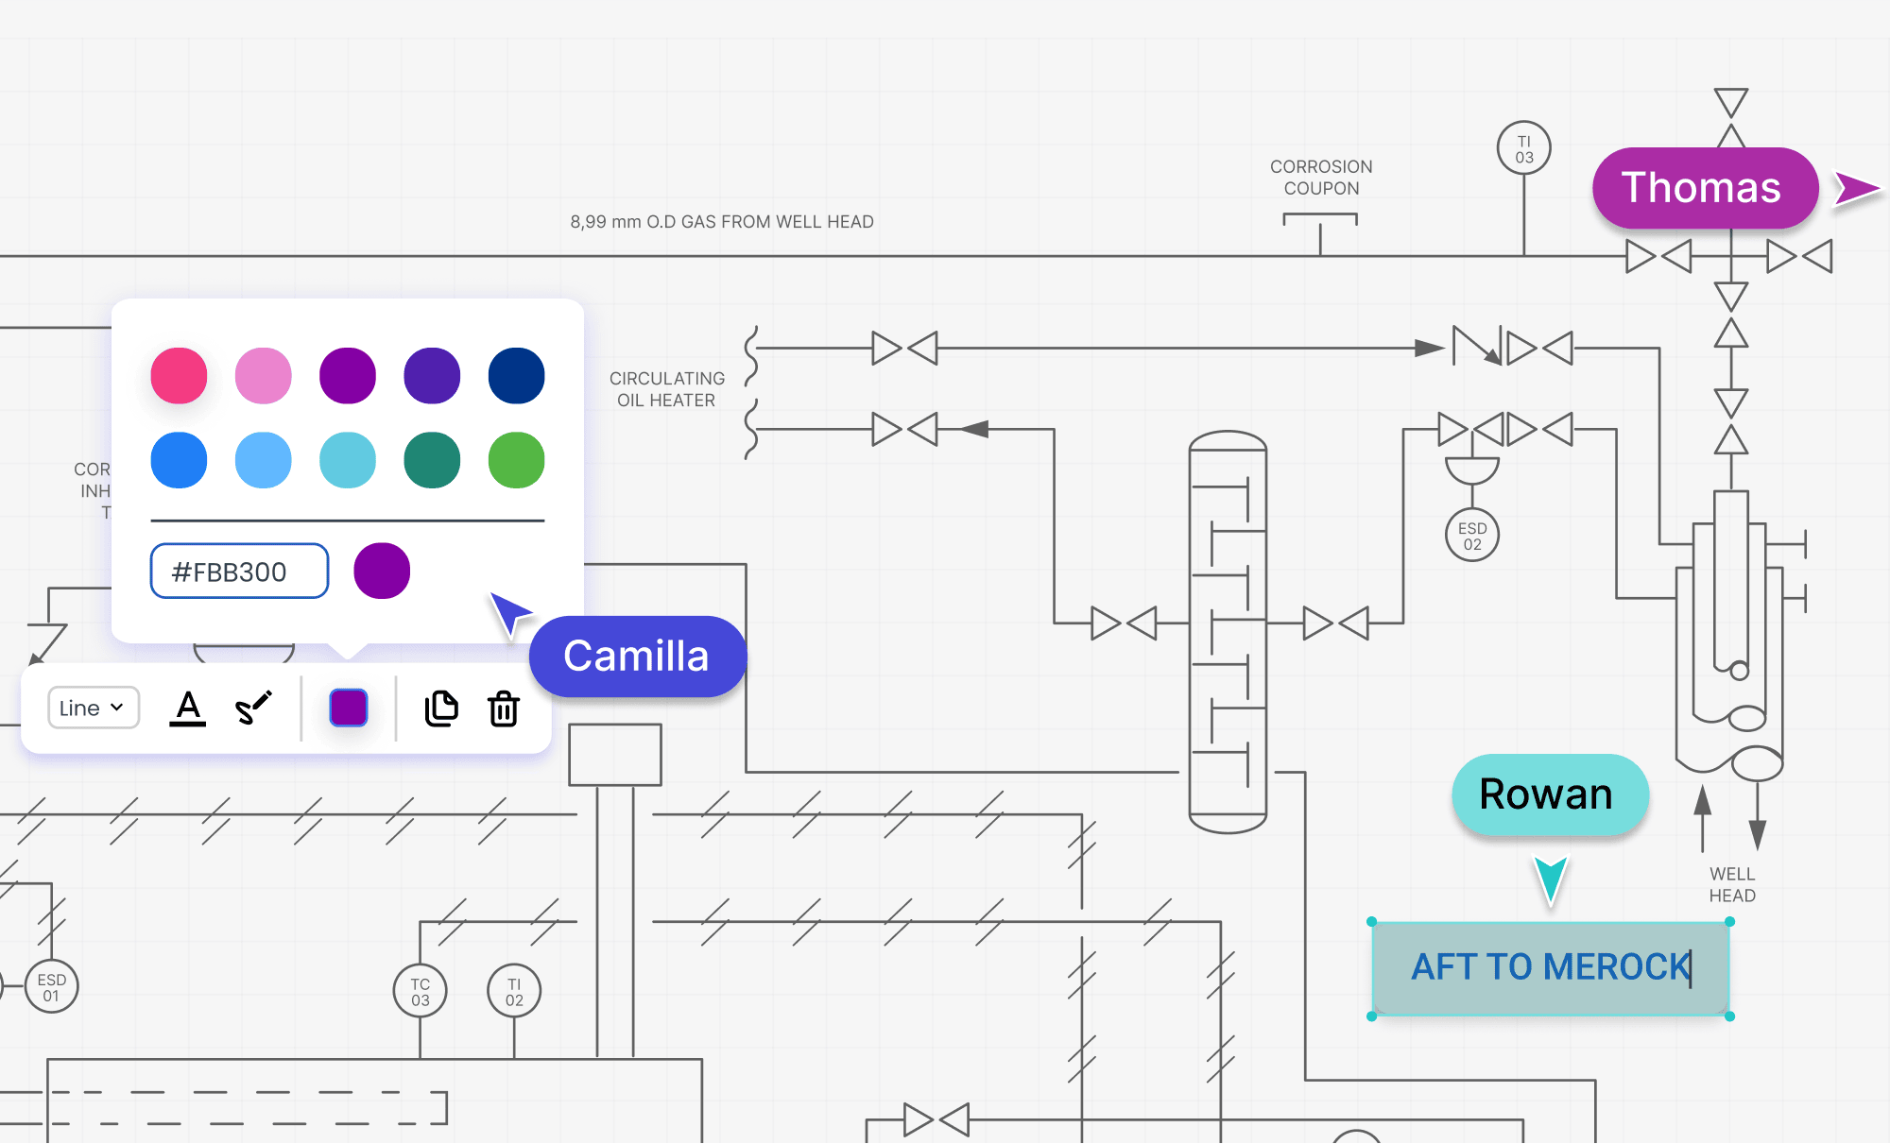
Task: Select the TI 03 instrument circle
Action: point(1524,148)
